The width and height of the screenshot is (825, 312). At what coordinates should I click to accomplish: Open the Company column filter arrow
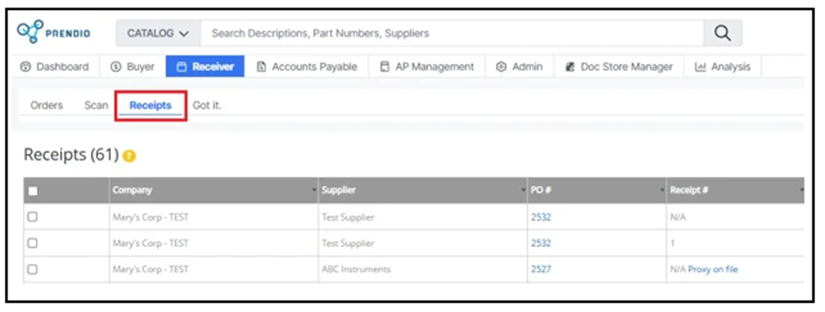(x=314, y=190)
